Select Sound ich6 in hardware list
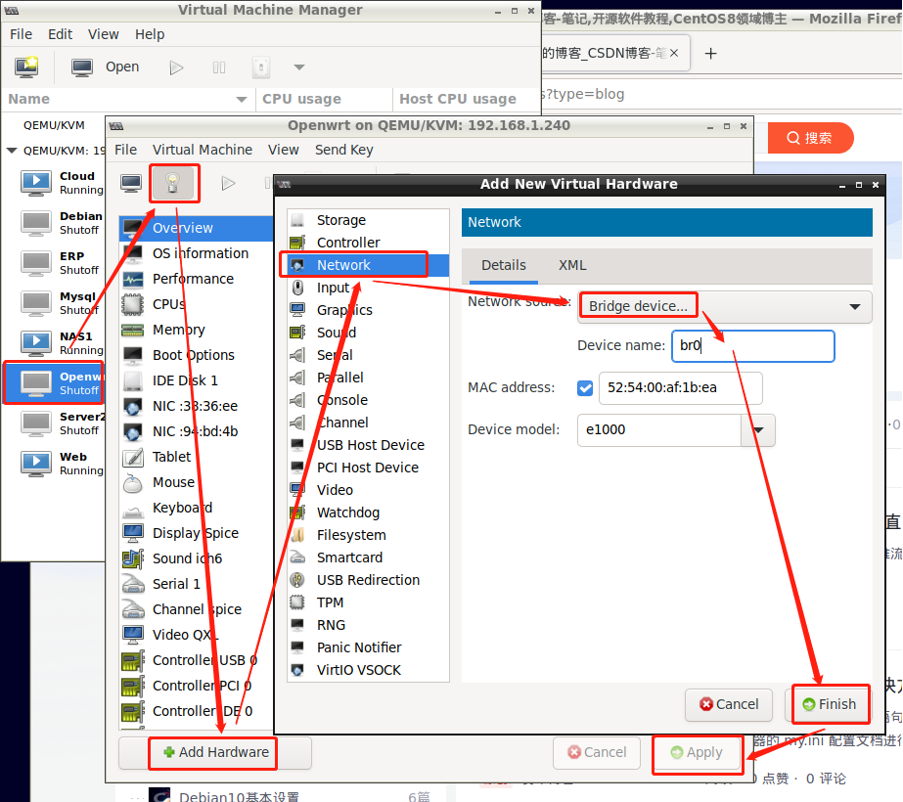Viewport: 903px width, 802px height. click(197, 558)
